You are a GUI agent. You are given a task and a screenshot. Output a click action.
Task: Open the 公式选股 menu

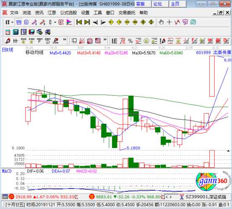68,13
